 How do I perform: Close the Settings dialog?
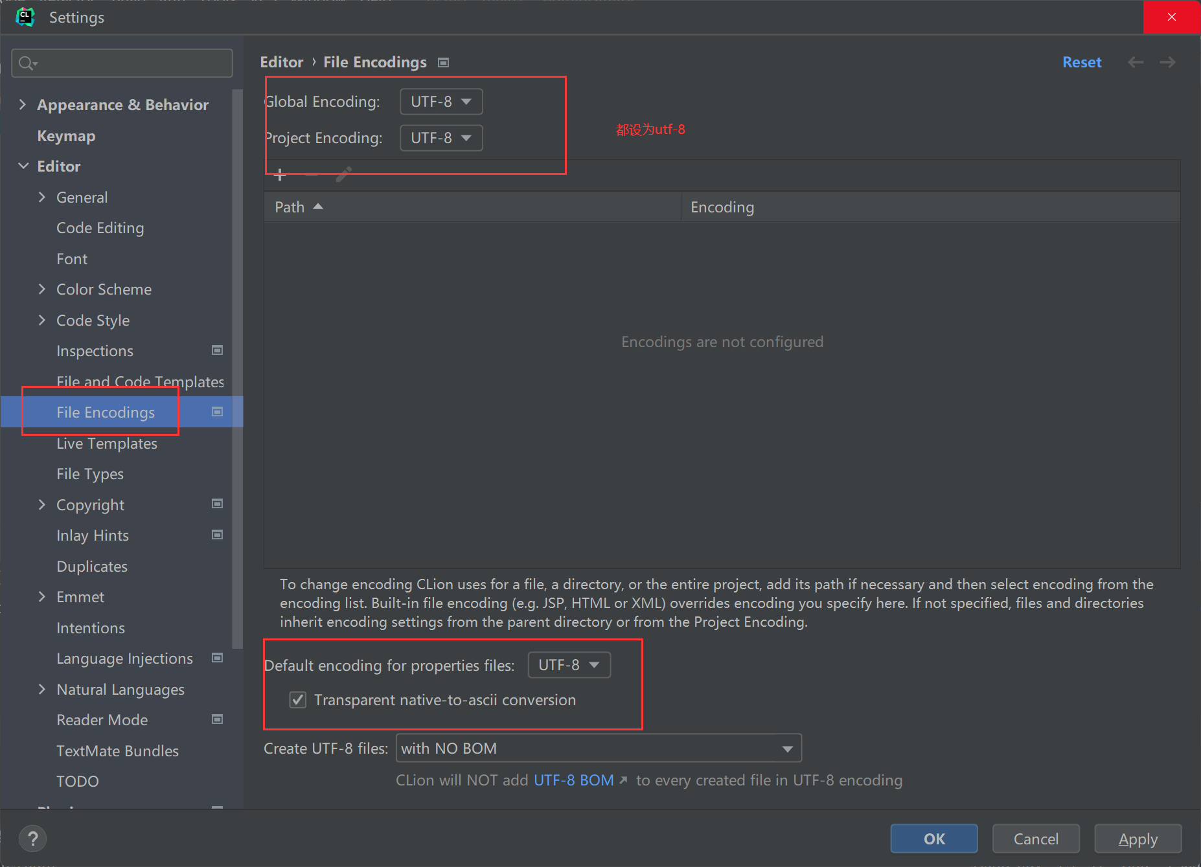click(x=1172, y=17)
